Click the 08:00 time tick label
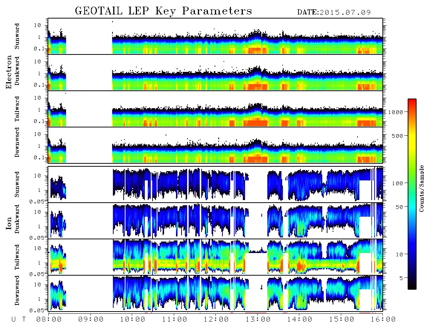This screenshot has width=424, height=326. (49, 320)
